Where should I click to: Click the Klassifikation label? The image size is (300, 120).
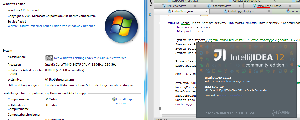click(17, 57)
